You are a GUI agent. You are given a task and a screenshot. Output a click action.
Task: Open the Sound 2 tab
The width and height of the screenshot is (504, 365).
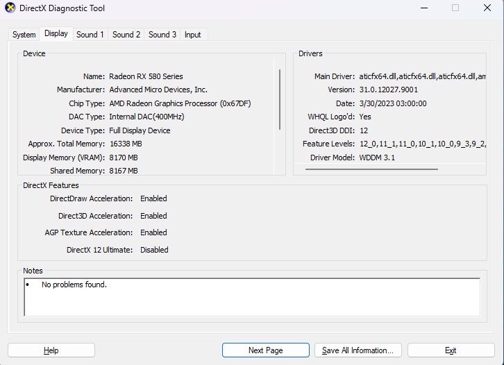coord(126,35)
